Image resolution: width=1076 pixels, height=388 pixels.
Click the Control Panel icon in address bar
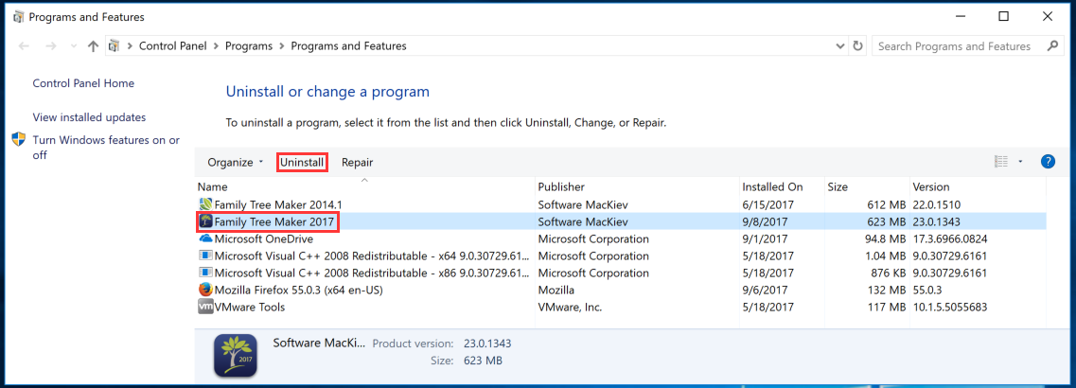[115, 46]
